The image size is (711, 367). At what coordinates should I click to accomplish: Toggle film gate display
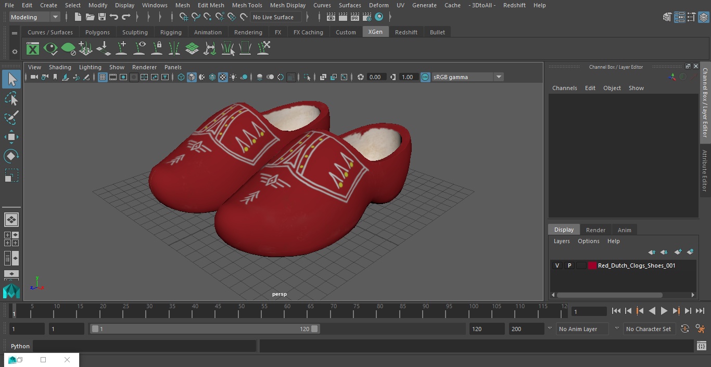(113, 77)
